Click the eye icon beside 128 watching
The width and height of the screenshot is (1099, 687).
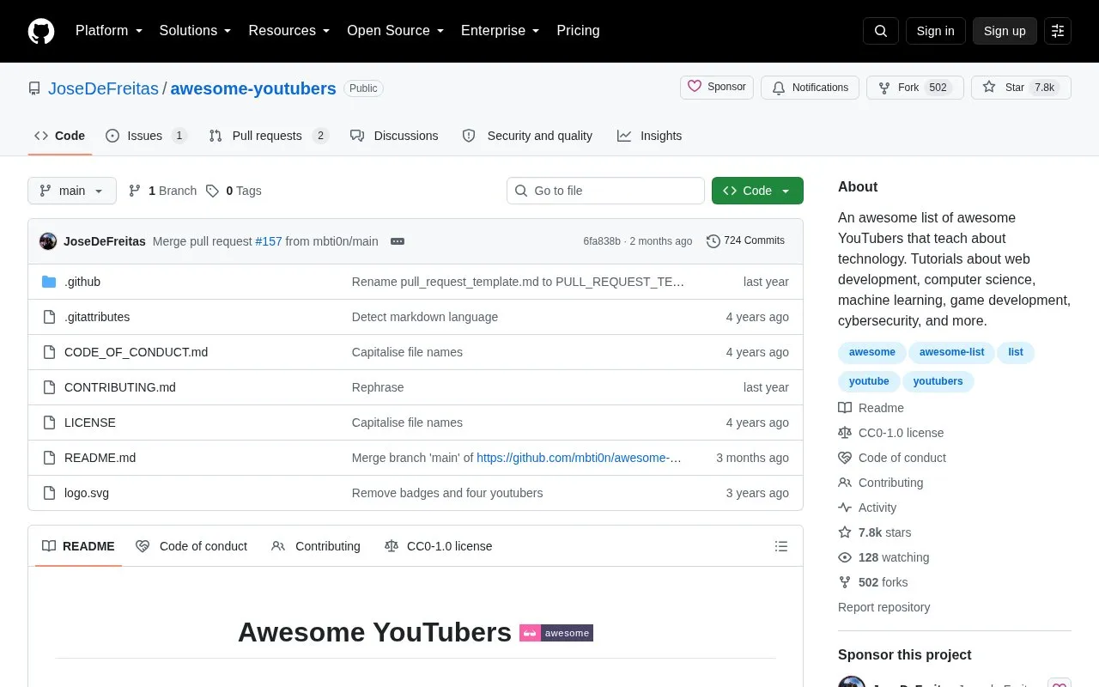pos(845,557)
